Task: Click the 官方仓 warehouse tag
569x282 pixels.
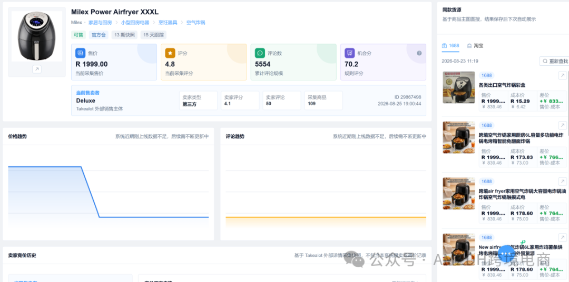Action: [99, 35]
